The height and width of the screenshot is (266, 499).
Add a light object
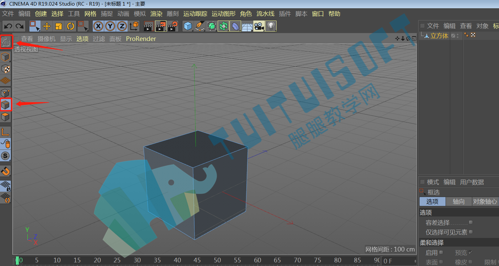271,26
